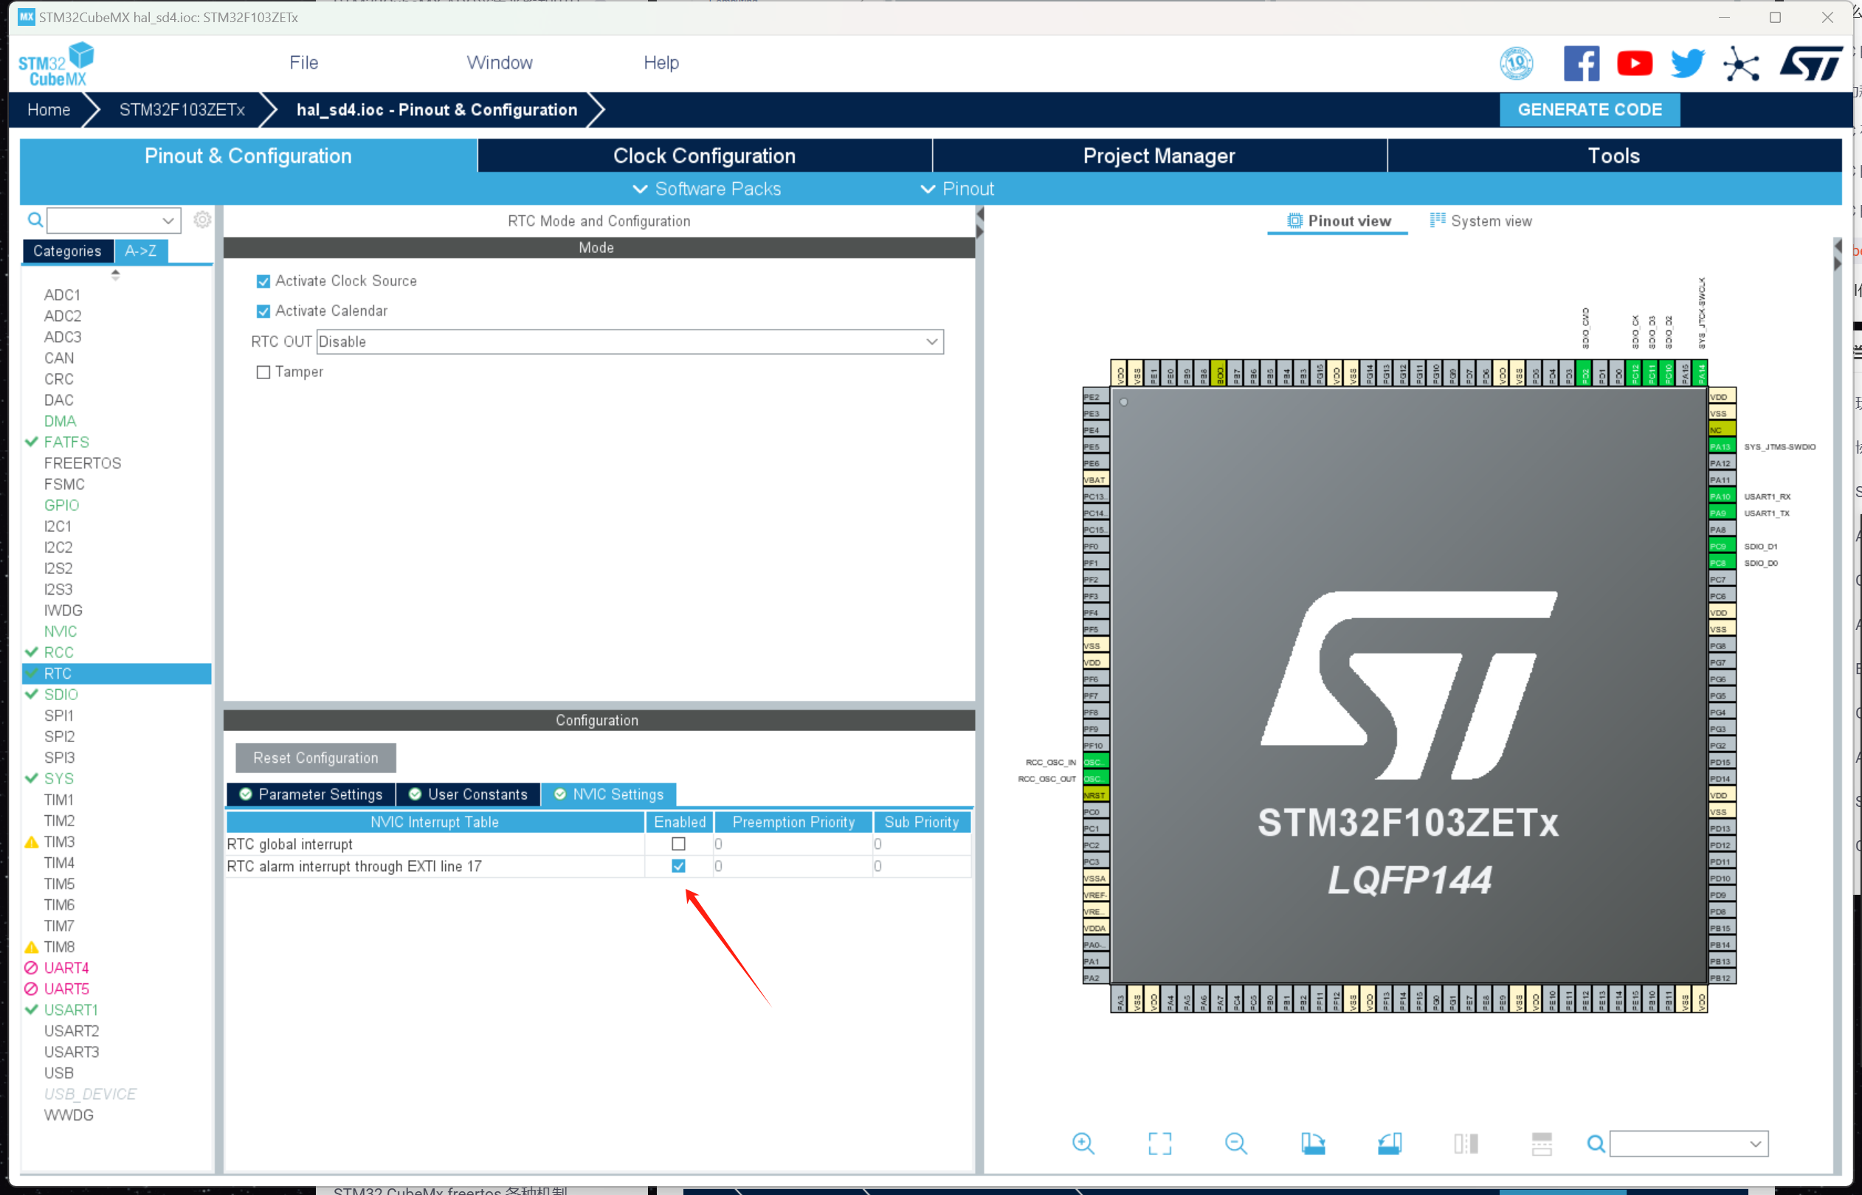This screenshot has height=1195, width=1862.
Task: Rotate the chip view clockwise icon
Action: 1312,1143
